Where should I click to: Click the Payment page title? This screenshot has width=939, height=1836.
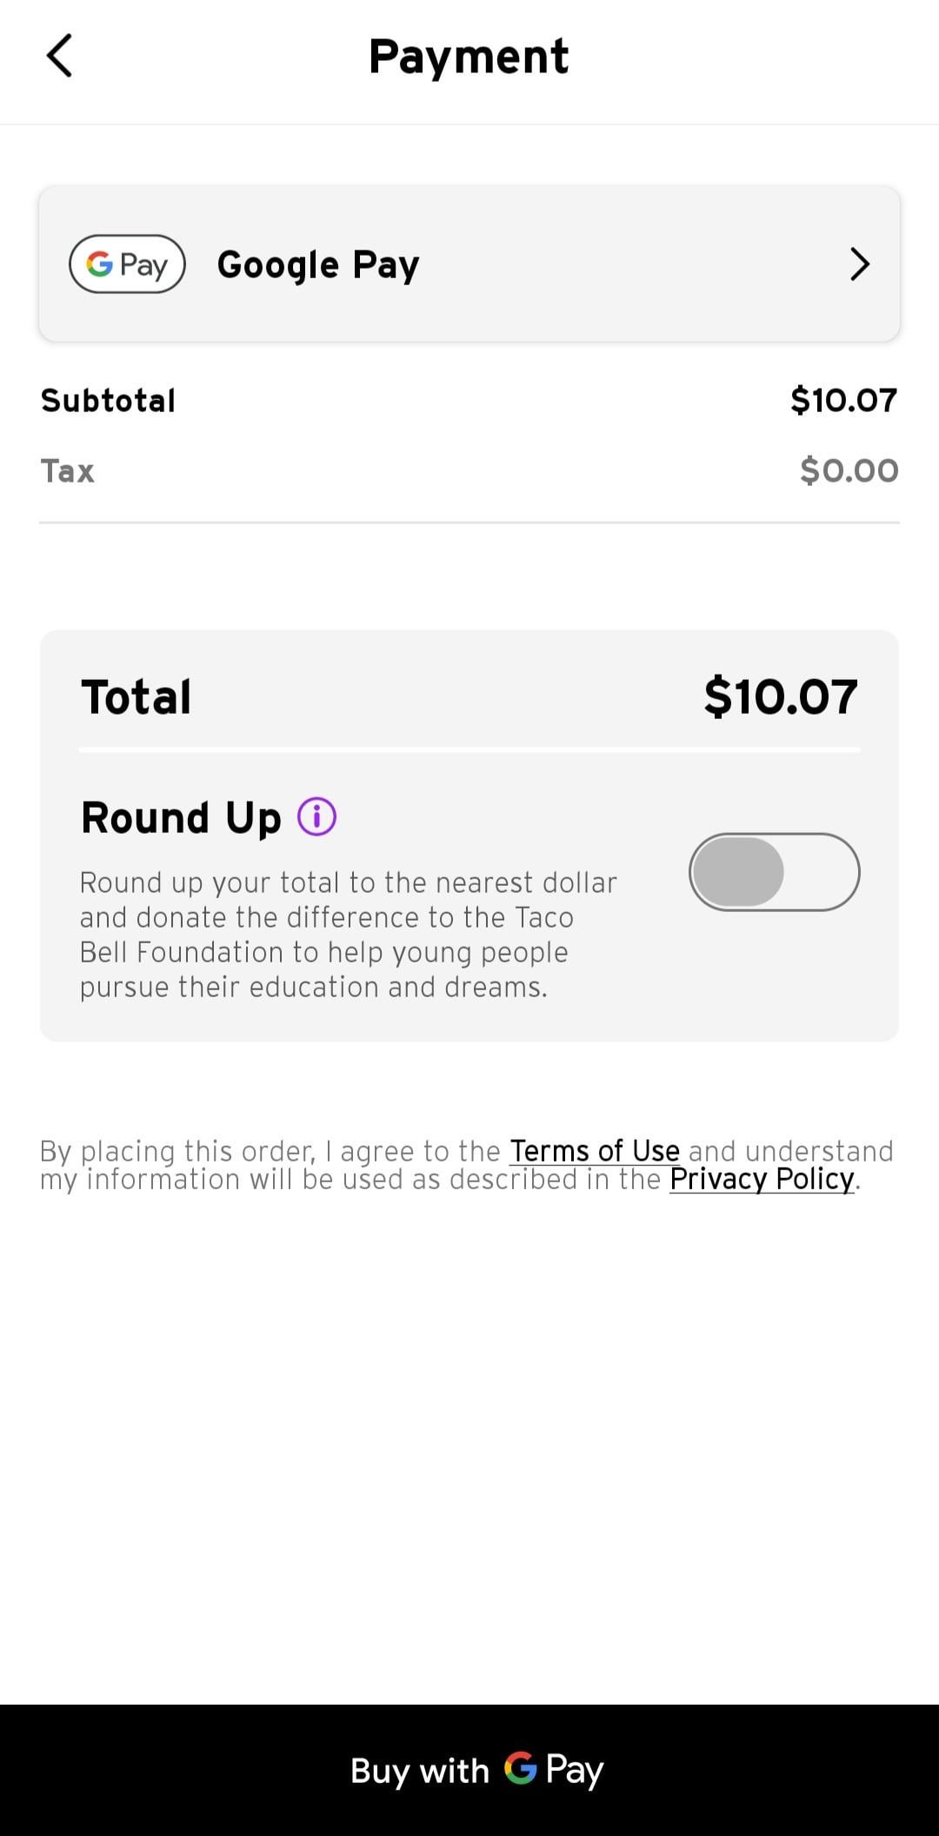coord(469,57)
